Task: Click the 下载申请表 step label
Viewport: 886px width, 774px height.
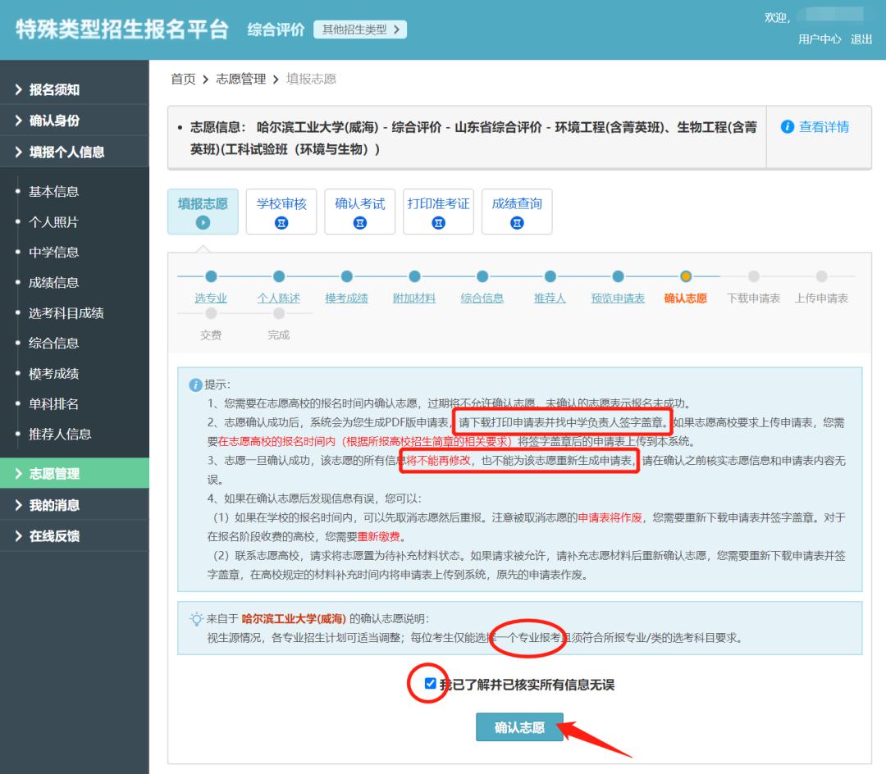Action: 753,298
